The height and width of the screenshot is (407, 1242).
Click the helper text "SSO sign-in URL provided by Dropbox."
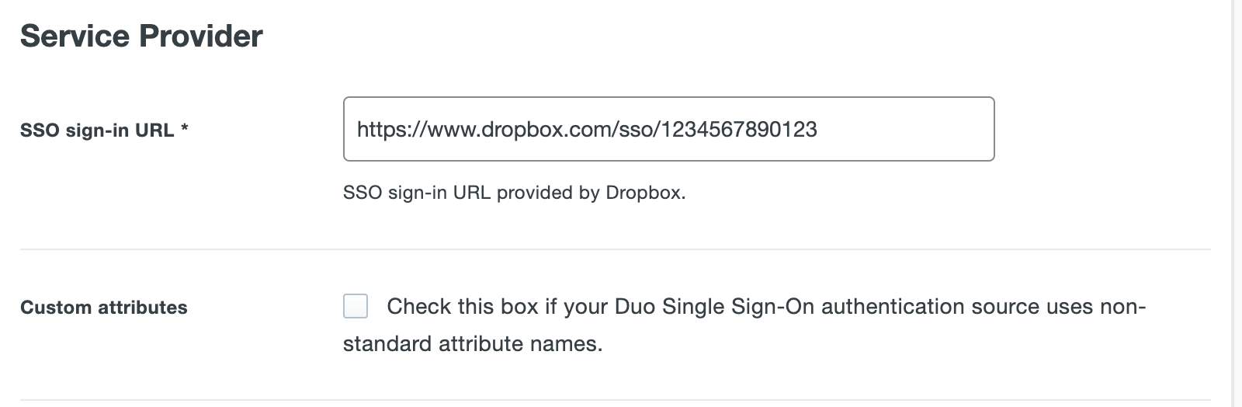click(514, 193)
